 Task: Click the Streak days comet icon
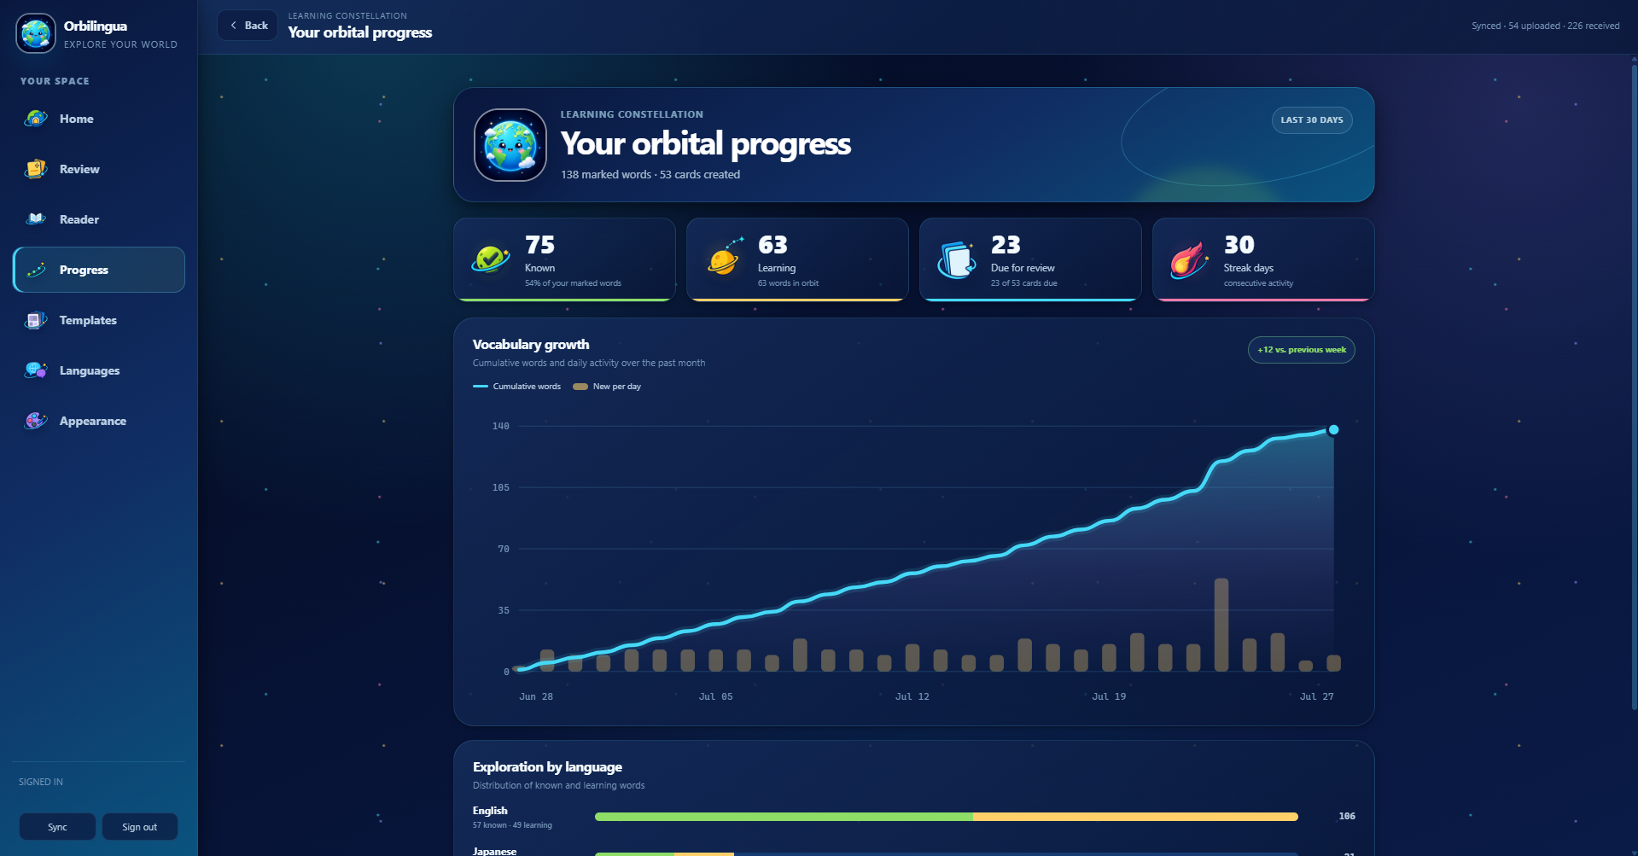point(1189,259)
